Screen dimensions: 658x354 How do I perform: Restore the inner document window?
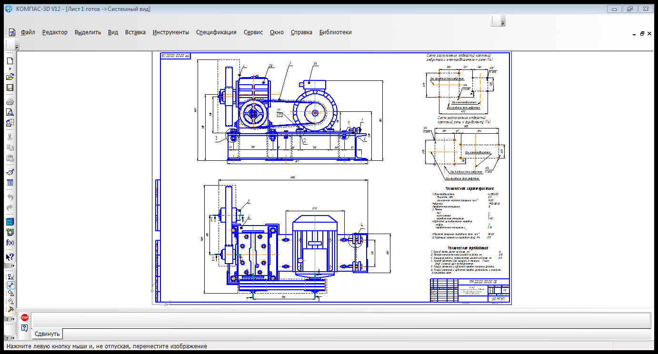(642, 34)
